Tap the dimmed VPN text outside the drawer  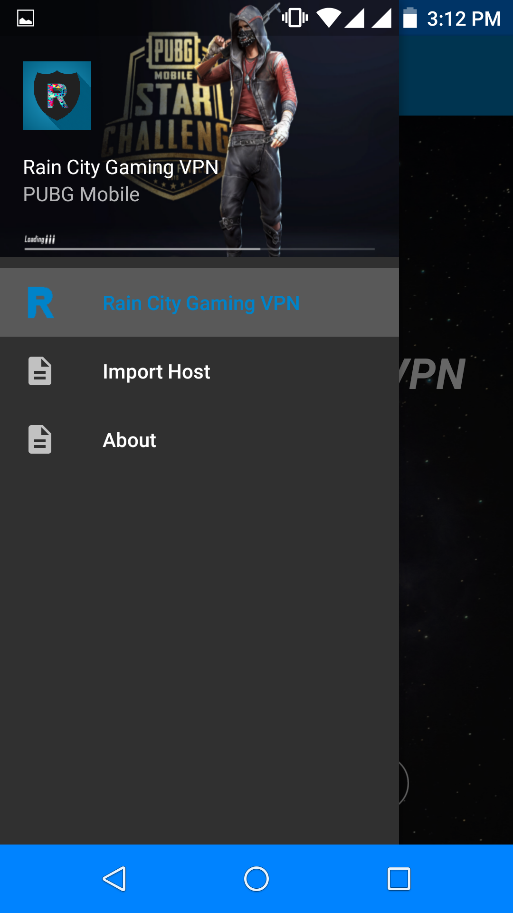[x=435, y=374]
